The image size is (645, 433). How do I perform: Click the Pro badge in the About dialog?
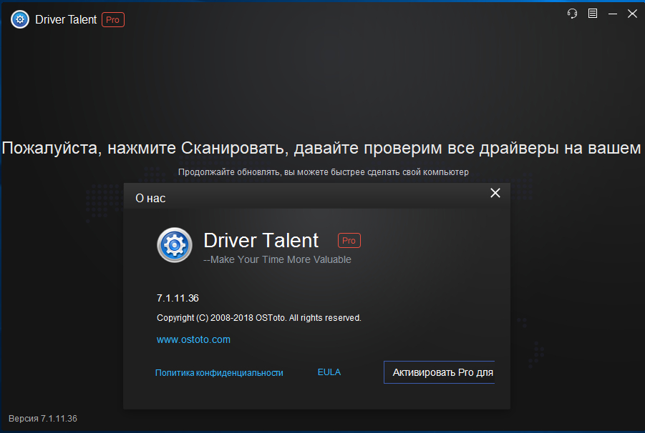coord(349,241)
